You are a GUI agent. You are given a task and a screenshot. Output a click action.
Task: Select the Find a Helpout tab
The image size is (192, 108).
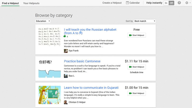pyautogui.click(x=10, y=3)
